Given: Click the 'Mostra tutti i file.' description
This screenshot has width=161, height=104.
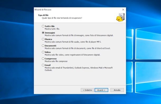Looking at the screenshot, I should click(x=52, y=29).
